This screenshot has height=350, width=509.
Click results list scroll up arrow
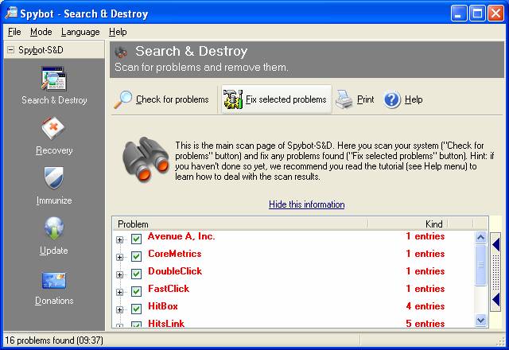480,237
